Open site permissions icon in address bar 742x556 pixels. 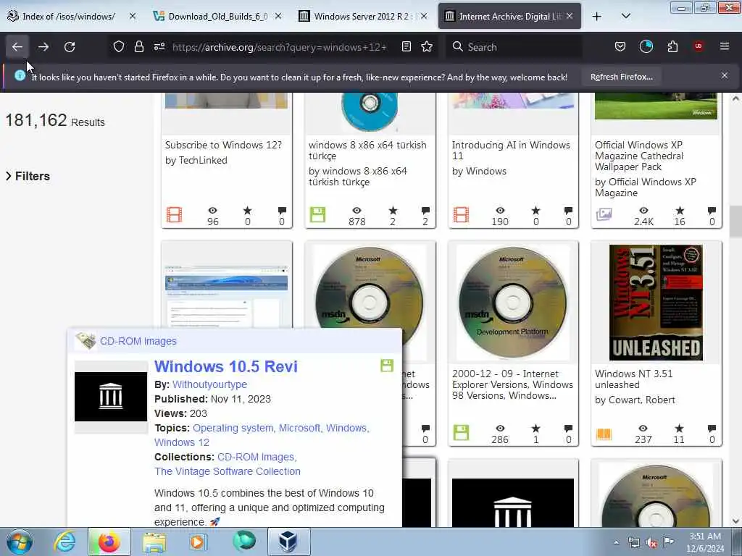coord(159,47)
